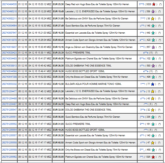This screenshot has height=163, width=165.
Task: Open buyer r***r link in HUGO BOSS EUR 19,26 row
Action: tap(146, 130)
